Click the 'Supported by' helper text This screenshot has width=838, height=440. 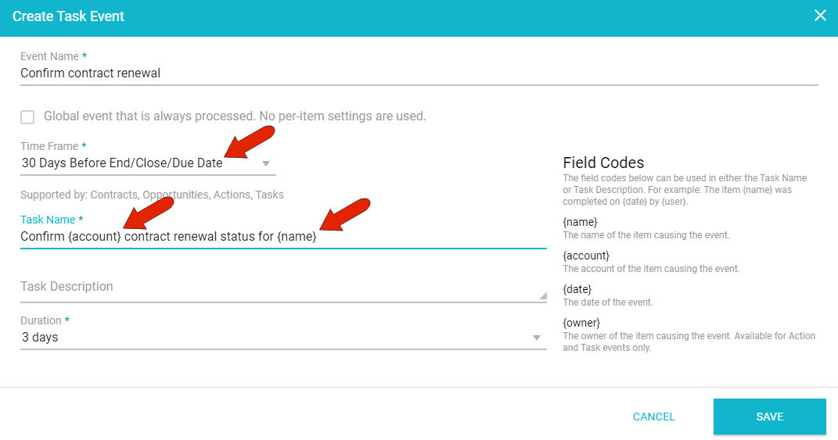(152, 195)
